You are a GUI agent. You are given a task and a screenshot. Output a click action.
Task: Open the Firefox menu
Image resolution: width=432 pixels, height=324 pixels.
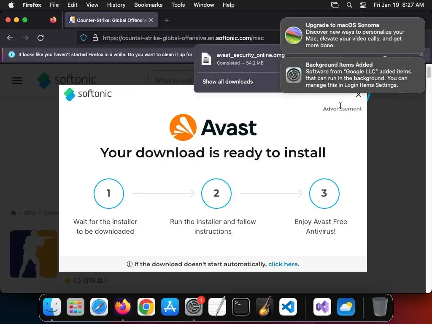[32, 5]
